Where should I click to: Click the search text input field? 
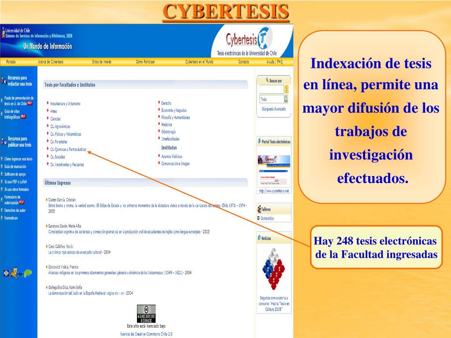click(271, 89)
